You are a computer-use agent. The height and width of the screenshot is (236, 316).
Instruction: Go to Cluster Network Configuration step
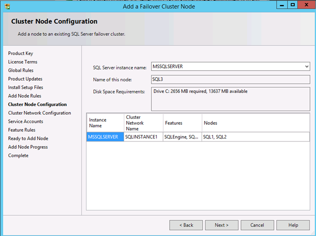tap(39, 113)
